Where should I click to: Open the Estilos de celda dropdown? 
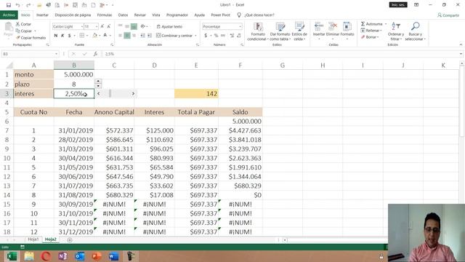(299, 31)
